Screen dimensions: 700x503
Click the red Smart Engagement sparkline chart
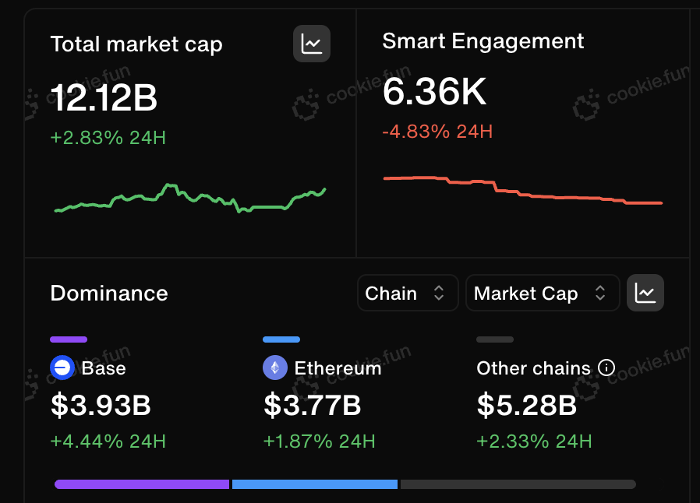point(523,191)
